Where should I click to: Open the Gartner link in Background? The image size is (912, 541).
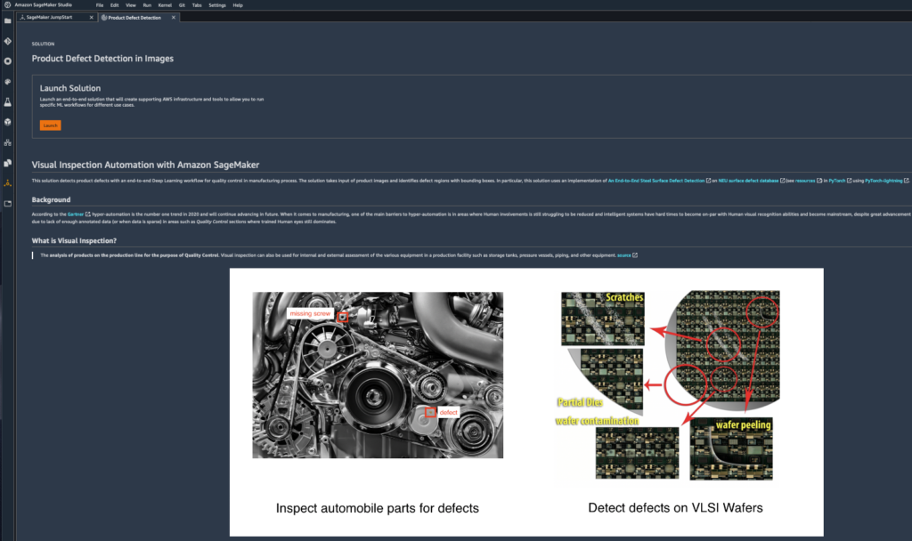(76, 214)
